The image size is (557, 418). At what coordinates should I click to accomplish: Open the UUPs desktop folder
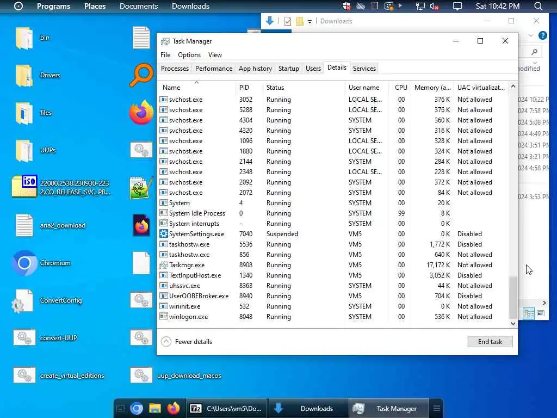pos(24,150)
